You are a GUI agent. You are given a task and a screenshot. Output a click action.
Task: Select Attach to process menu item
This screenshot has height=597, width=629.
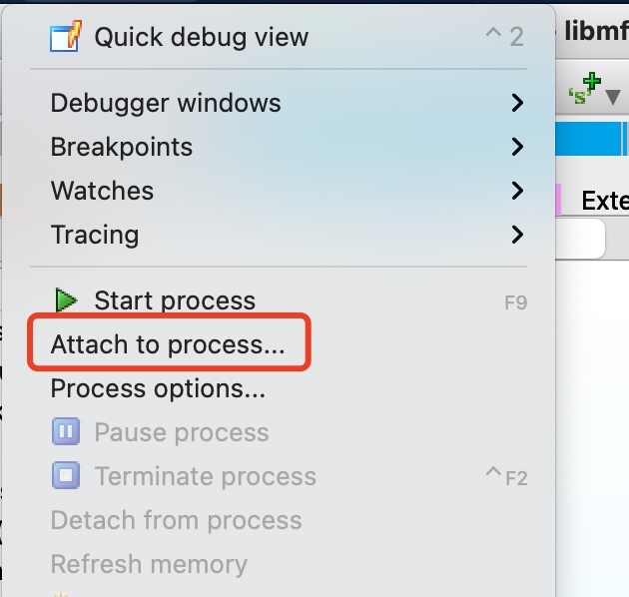[x=168, y=344]
